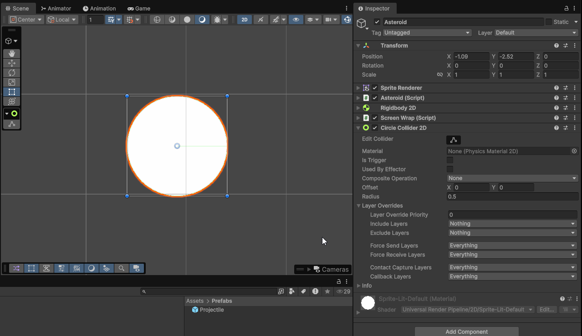The height and width of the screenshot is (336, 582).
Task: Select shaded wireframe draw mode icon
Action: pyautogui.click(x=172, y=20)
